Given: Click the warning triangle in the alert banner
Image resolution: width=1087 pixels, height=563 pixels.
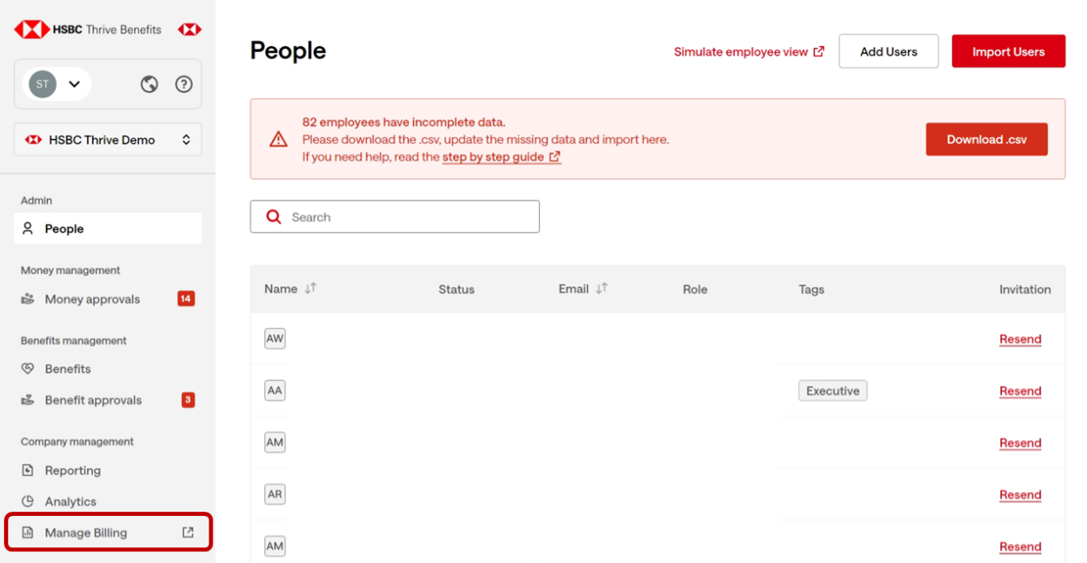Looking at the screenshot, I should 279,138.
